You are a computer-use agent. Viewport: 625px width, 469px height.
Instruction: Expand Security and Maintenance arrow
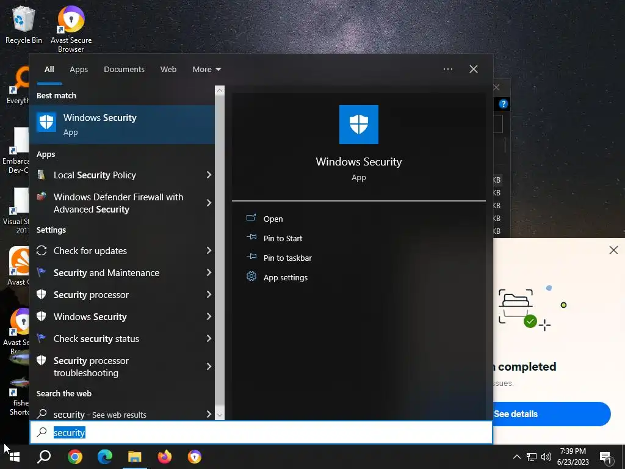pos(209,272)
